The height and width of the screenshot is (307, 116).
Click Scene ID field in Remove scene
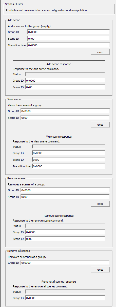(x=65, y=197)
